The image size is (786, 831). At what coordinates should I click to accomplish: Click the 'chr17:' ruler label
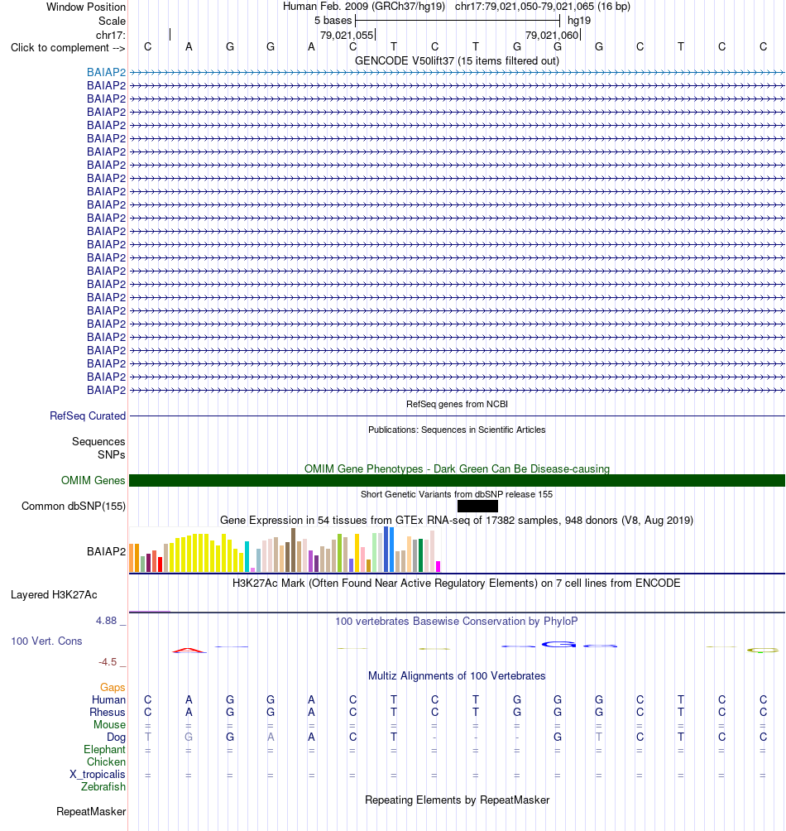pos(111,35)
